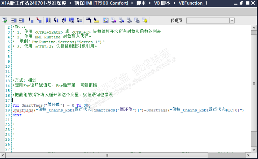258x159 pixels.
Task: Click the 代码页 label
Action: tap(176, 21)
